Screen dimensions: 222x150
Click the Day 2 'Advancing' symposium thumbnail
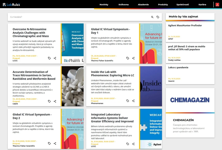coord(73,129)
